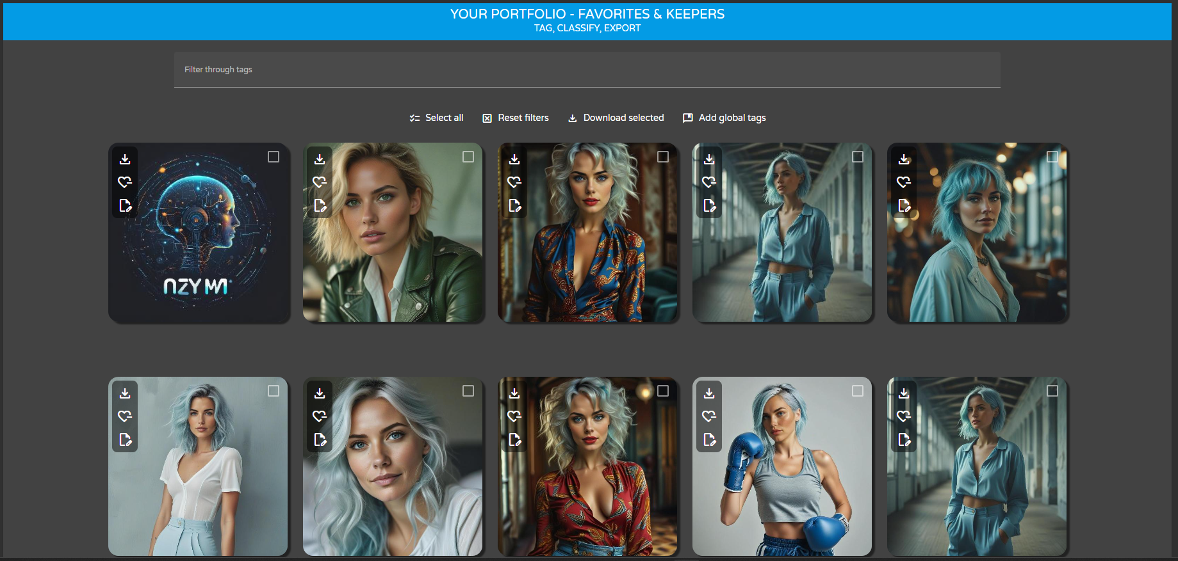
Task: Edit tags on silver-blue hair closeup portrait
Action: tap(320, 439)
